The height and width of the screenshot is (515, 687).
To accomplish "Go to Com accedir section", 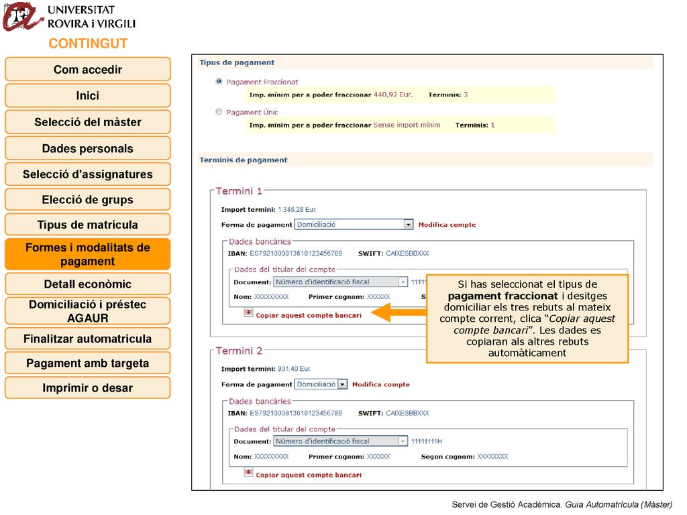I will click(x=88, y=69).
